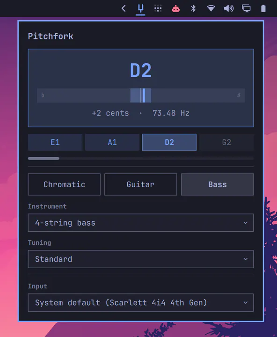Click the Input label
This screenshot has width=277, height=337.
click(x=37, y=286)
